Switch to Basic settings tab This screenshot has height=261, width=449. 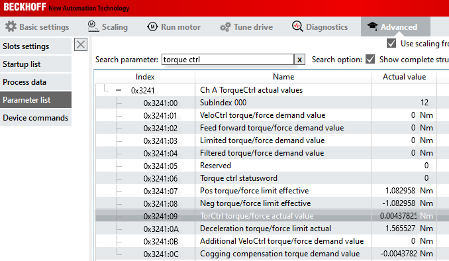[x=37, y=26]
